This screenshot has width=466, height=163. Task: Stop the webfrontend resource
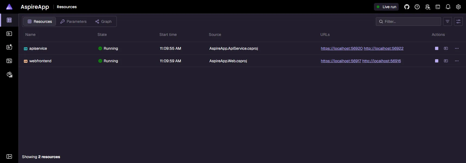tap(437, 61)
